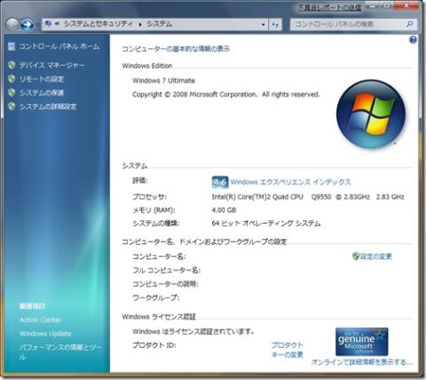This screenshot has width=426, height=380.
Task: Open recent pages dropdown beside Forward button
Action: coord(37,25)
